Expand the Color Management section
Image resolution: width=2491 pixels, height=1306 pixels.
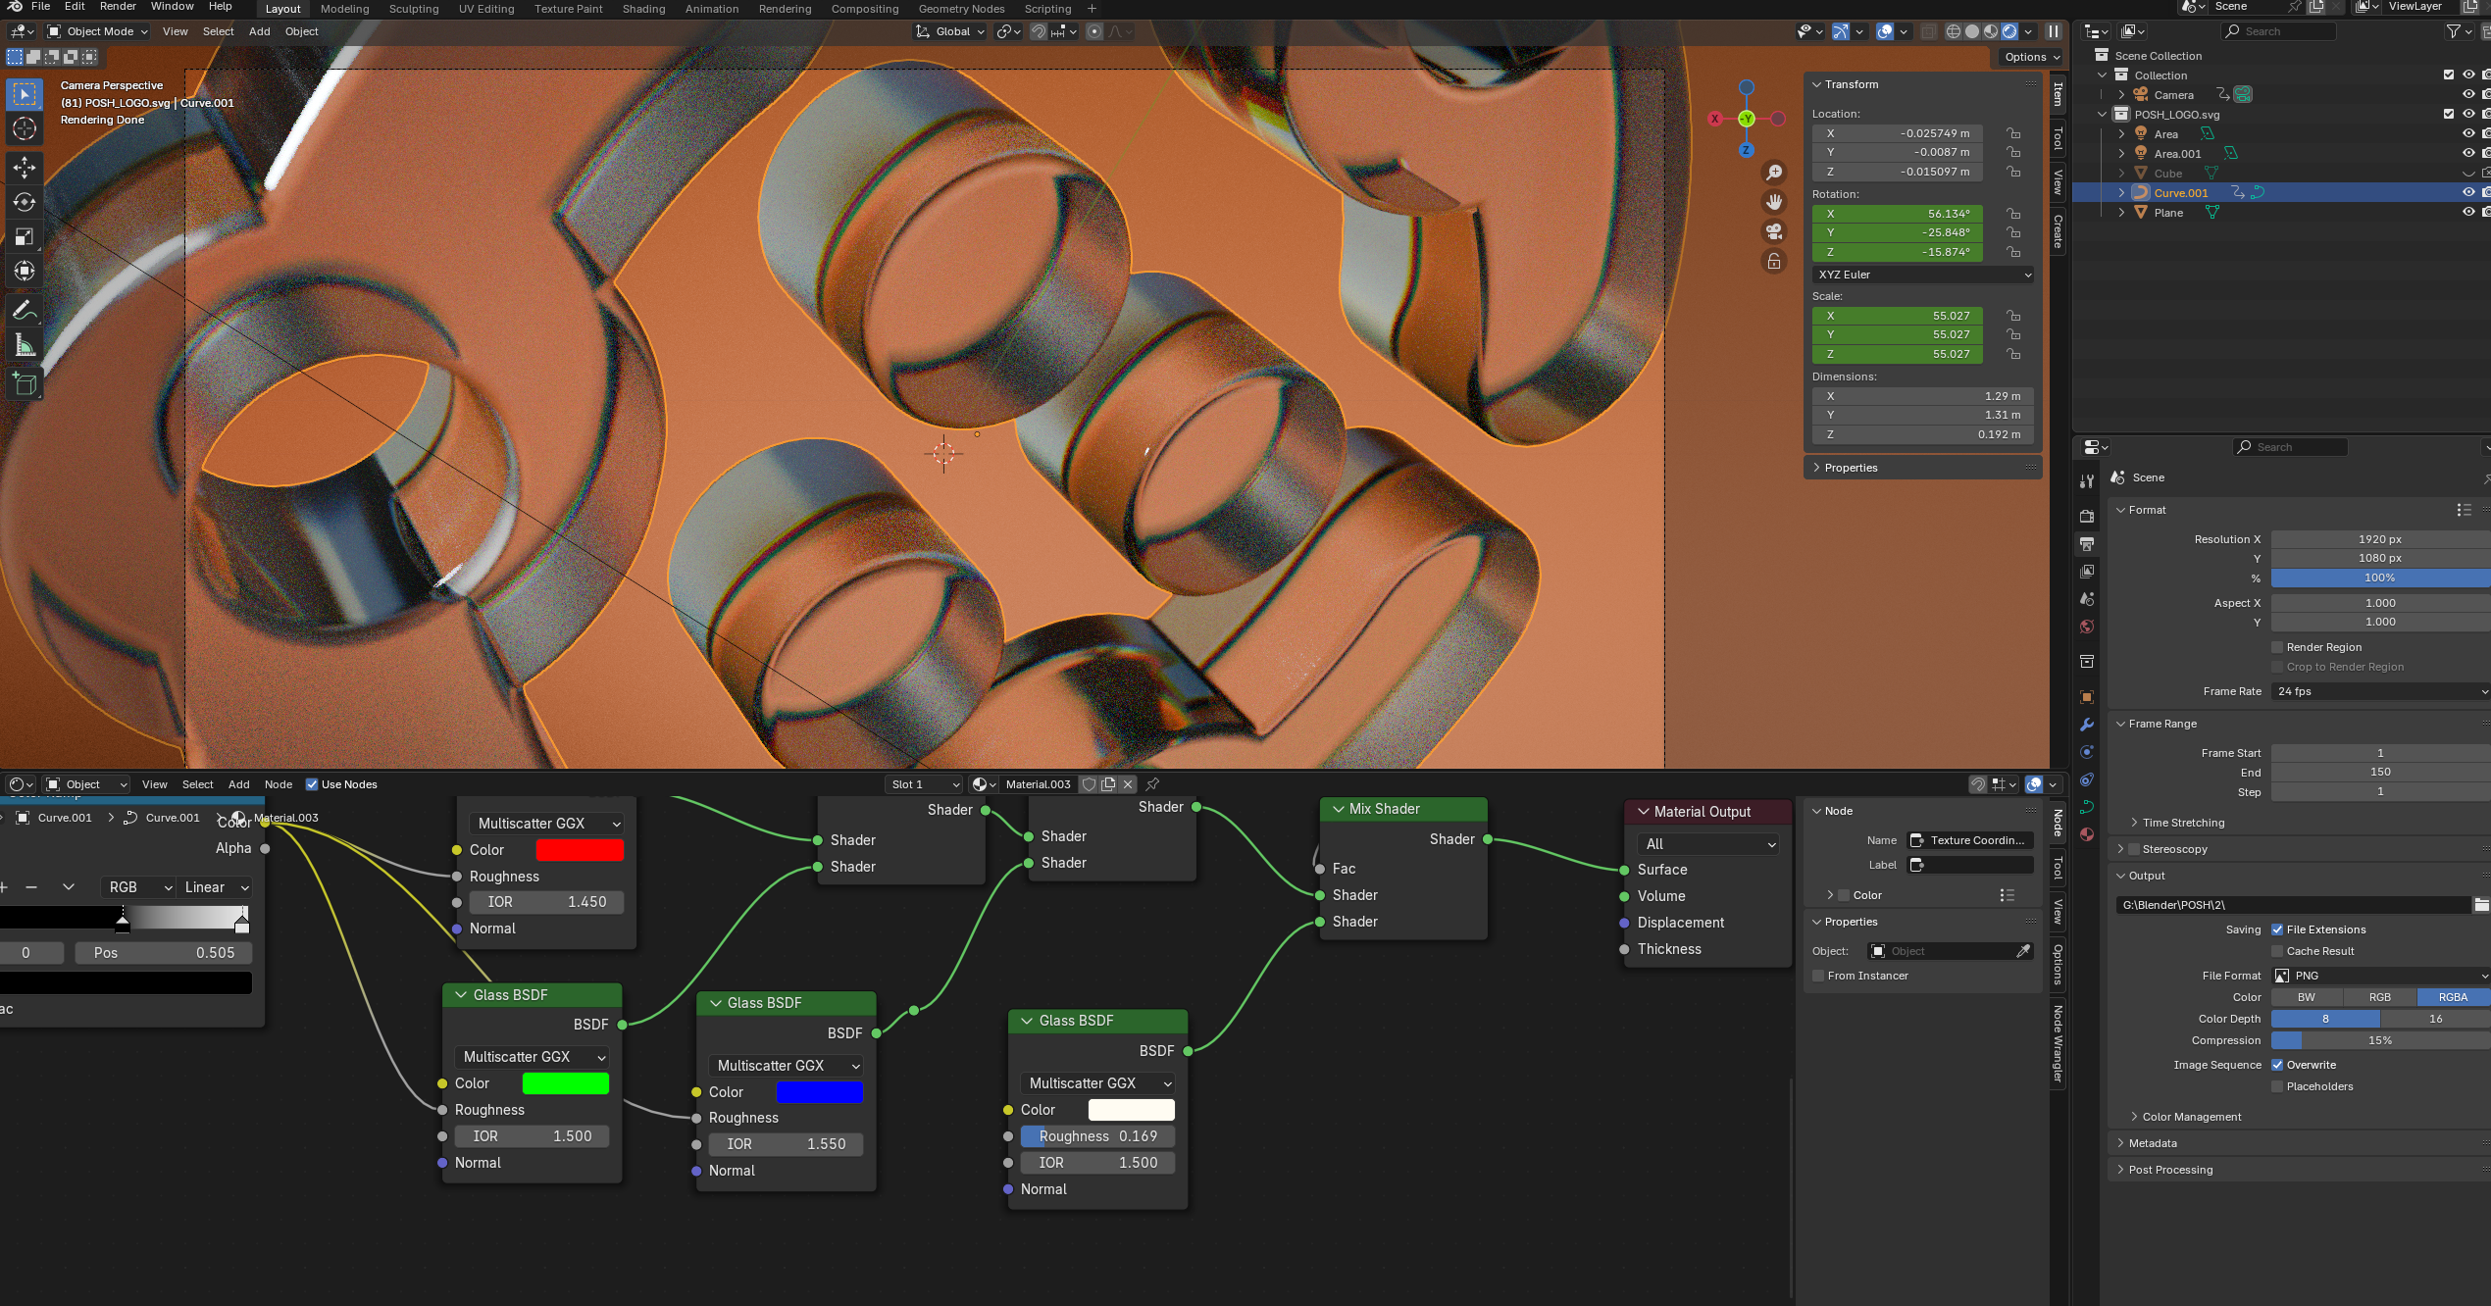click(x=2192, y=1117)
